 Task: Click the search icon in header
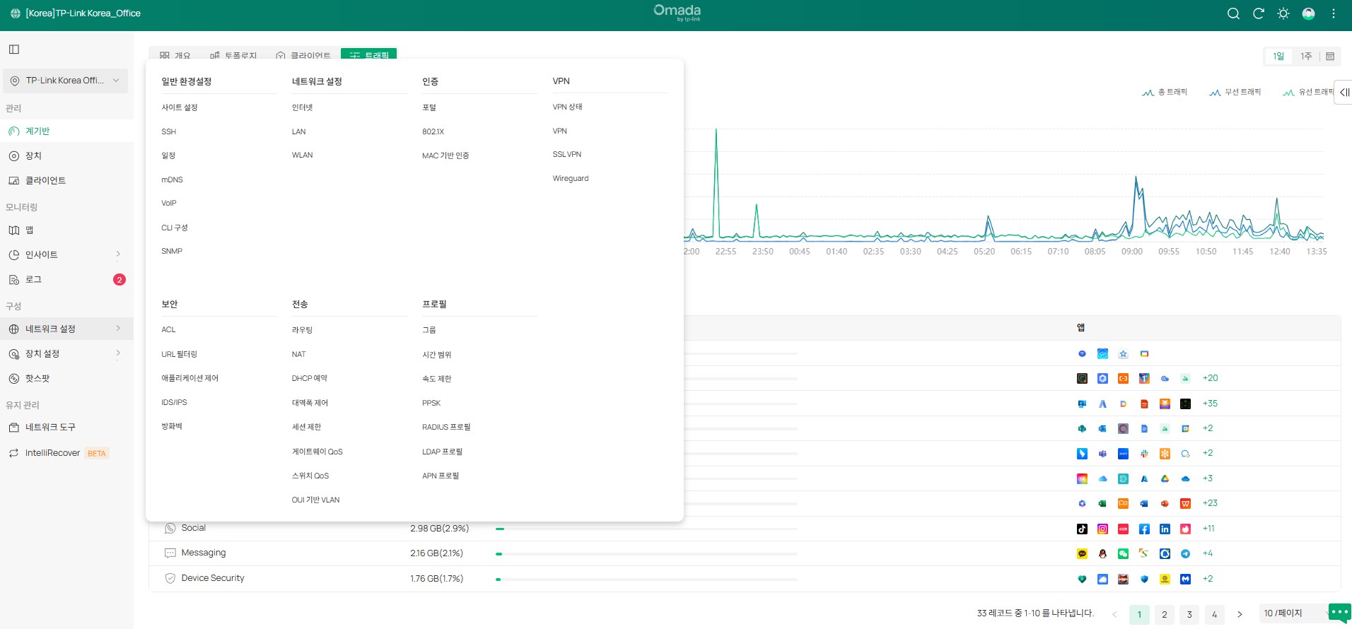(x=1233, y=13)
